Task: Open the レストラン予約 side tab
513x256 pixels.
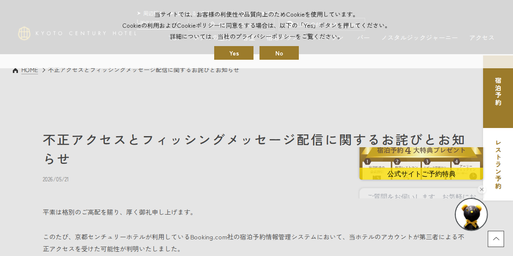Action: (498, 164)
